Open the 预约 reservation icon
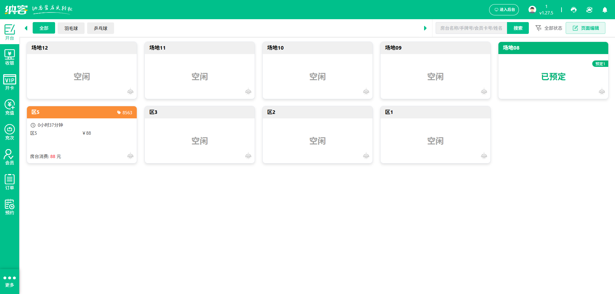615x294 pixels. [10, 207]
